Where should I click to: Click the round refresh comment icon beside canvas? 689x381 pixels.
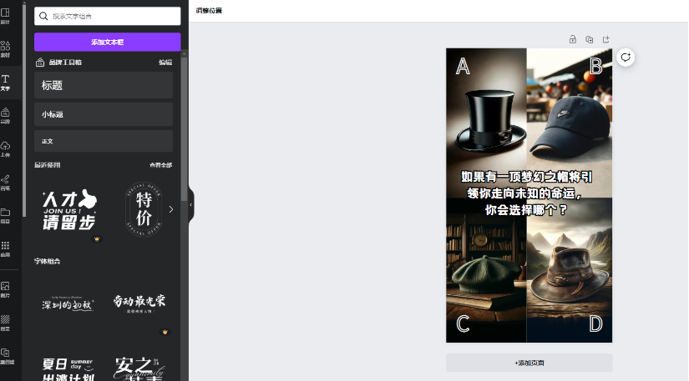coord(626,57)
